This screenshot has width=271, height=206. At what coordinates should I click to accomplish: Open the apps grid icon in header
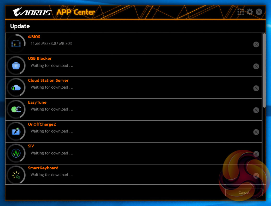pyautogui.click(x=240, y=12)
